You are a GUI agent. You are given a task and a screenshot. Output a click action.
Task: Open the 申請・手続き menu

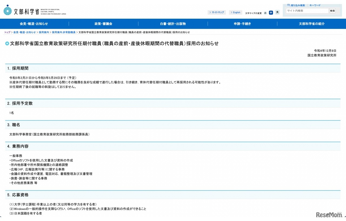point(242,24)
